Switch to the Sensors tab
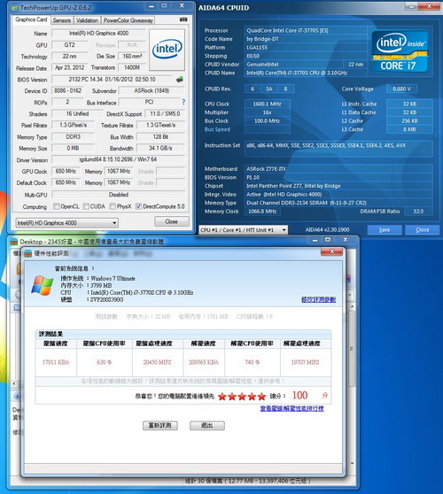This screenshot has height=494, width=443. pyautogui.click(x=62, y=20)
